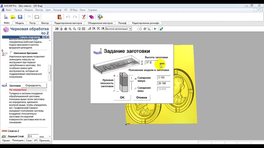
Task: Click the Определить... button
Action: [x=34, y=86]
